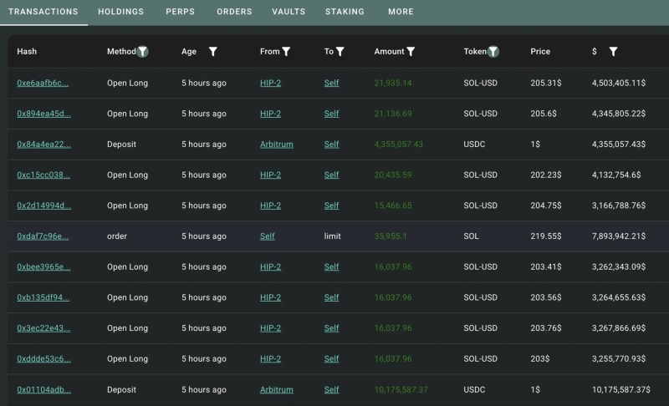Open transaction hash 0xe6aafb6c
669x406 pixels.
43,84
